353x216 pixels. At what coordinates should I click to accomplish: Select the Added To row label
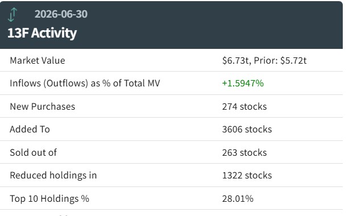click(30, 129)
